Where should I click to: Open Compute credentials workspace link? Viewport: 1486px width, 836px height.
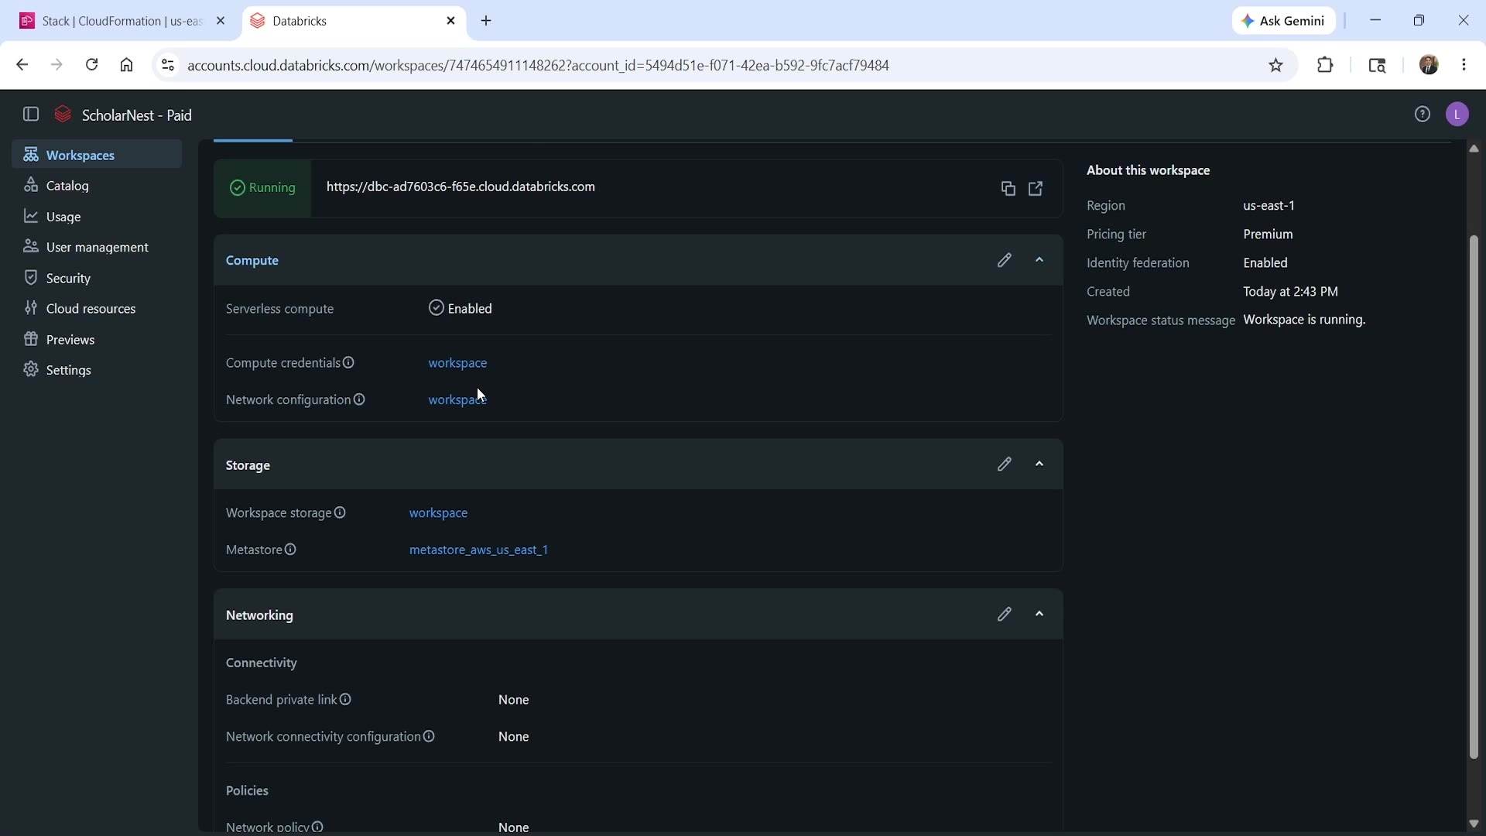click(x=457, y=363)
